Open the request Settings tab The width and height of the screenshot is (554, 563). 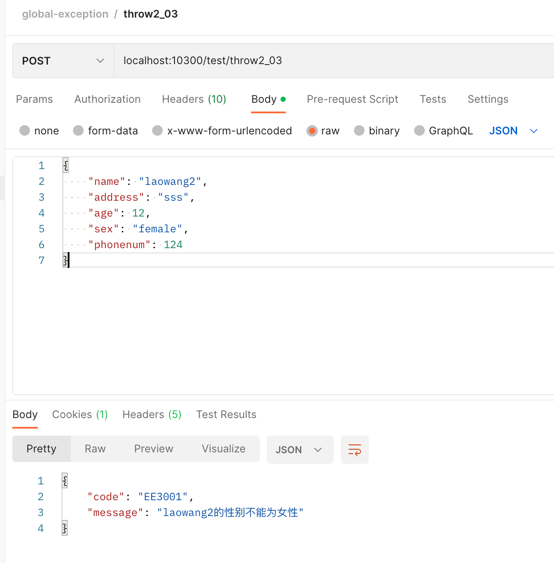488,99
